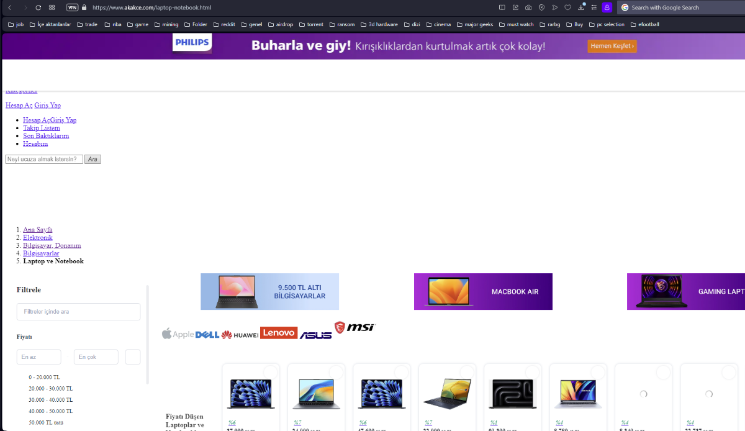
Task: Open the job bookmarks folder
Action: click(x=16, y=24)
